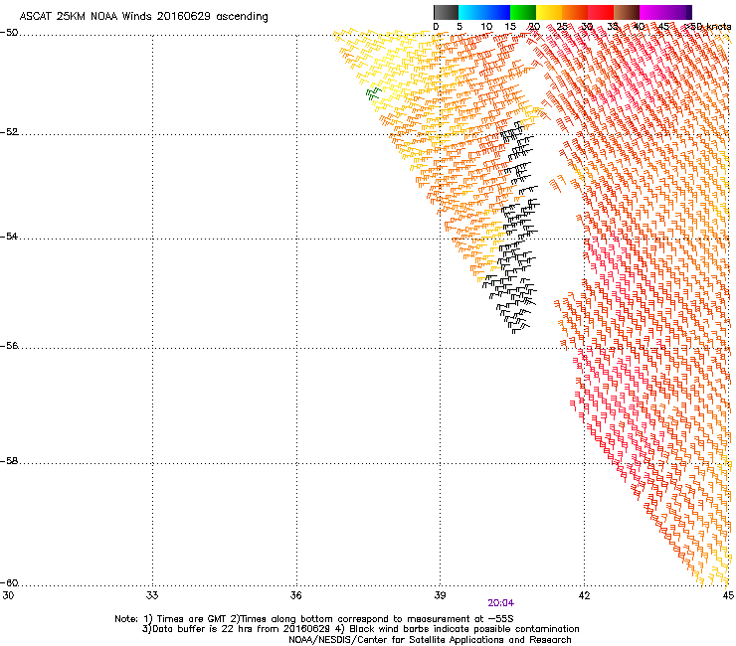736x646 pixels.
Task: Select the yellow 20-25 knots color bar segment
Action: coord(549,12)
